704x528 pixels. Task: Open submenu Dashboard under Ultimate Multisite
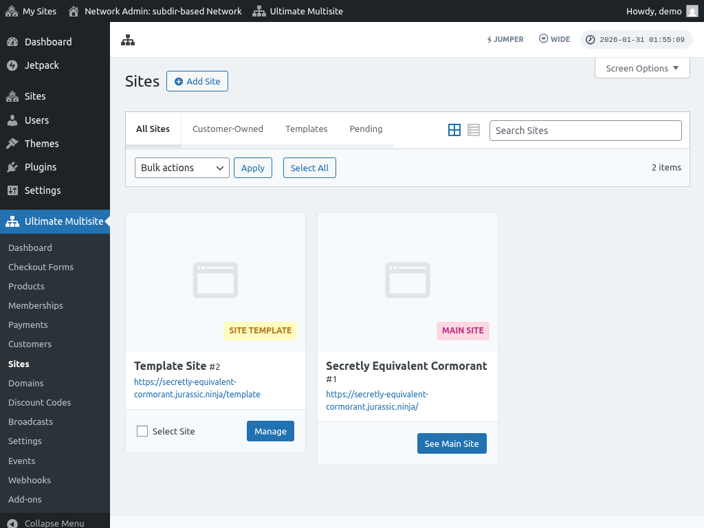[30, 247]
